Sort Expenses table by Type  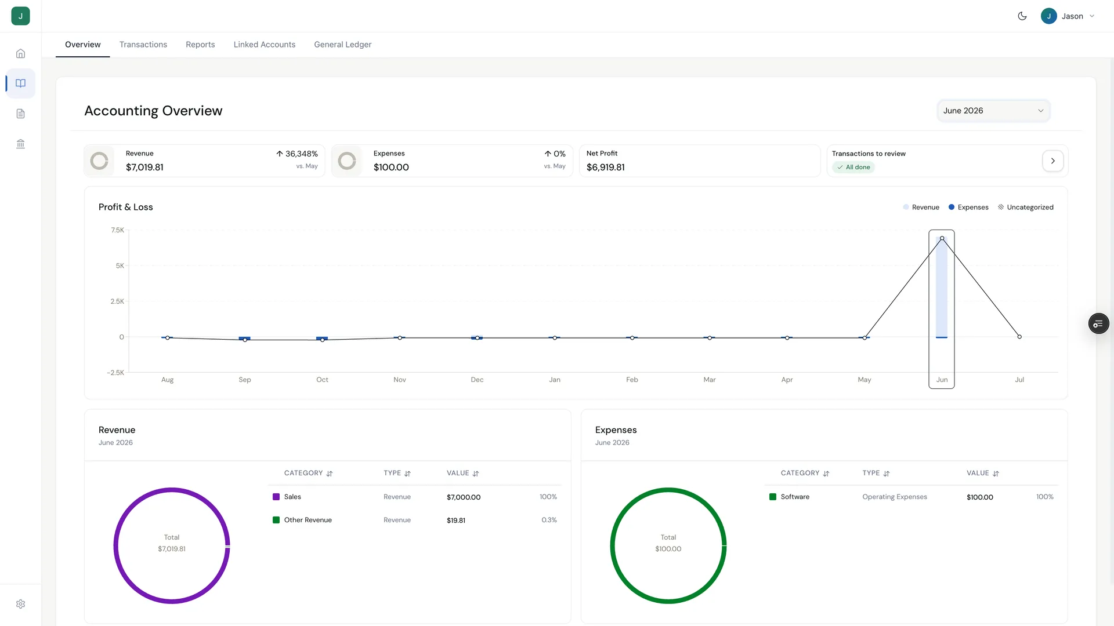coord(876,474)
